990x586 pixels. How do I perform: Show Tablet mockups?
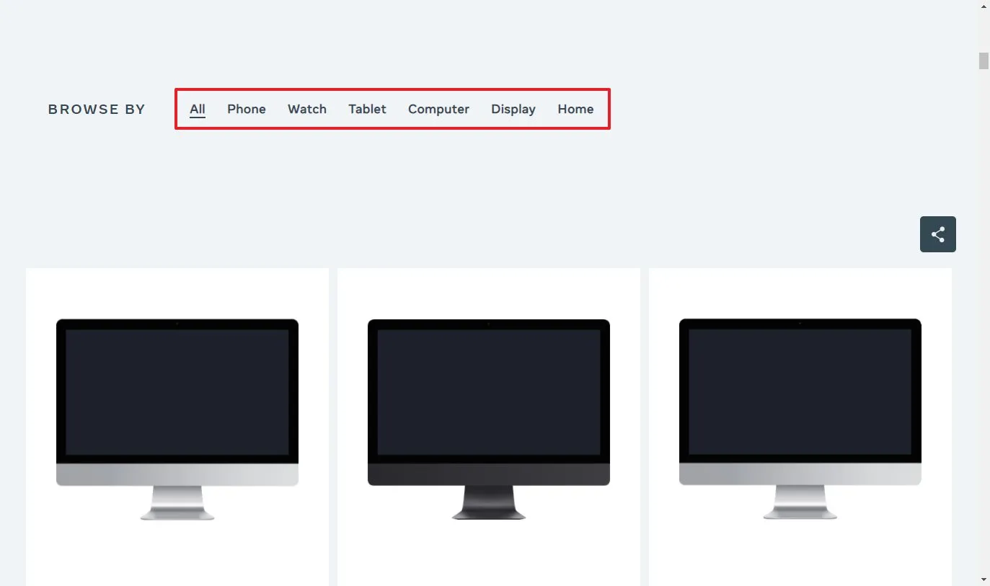pyautogui.click(x=367, y=109)
